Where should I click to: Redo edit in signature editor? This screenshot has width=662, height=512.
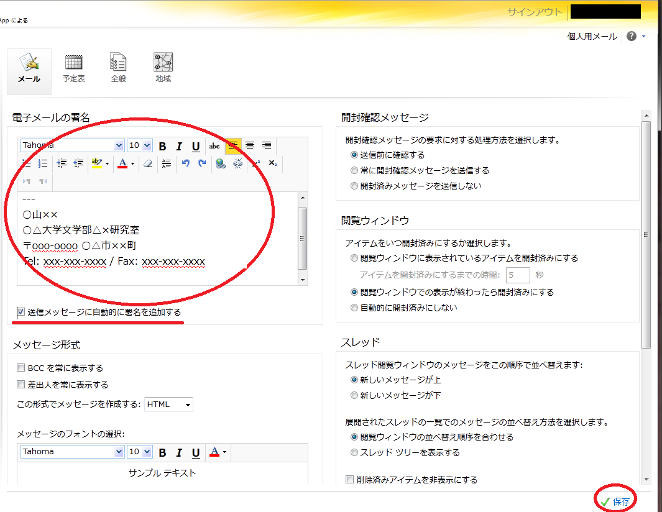202,163
